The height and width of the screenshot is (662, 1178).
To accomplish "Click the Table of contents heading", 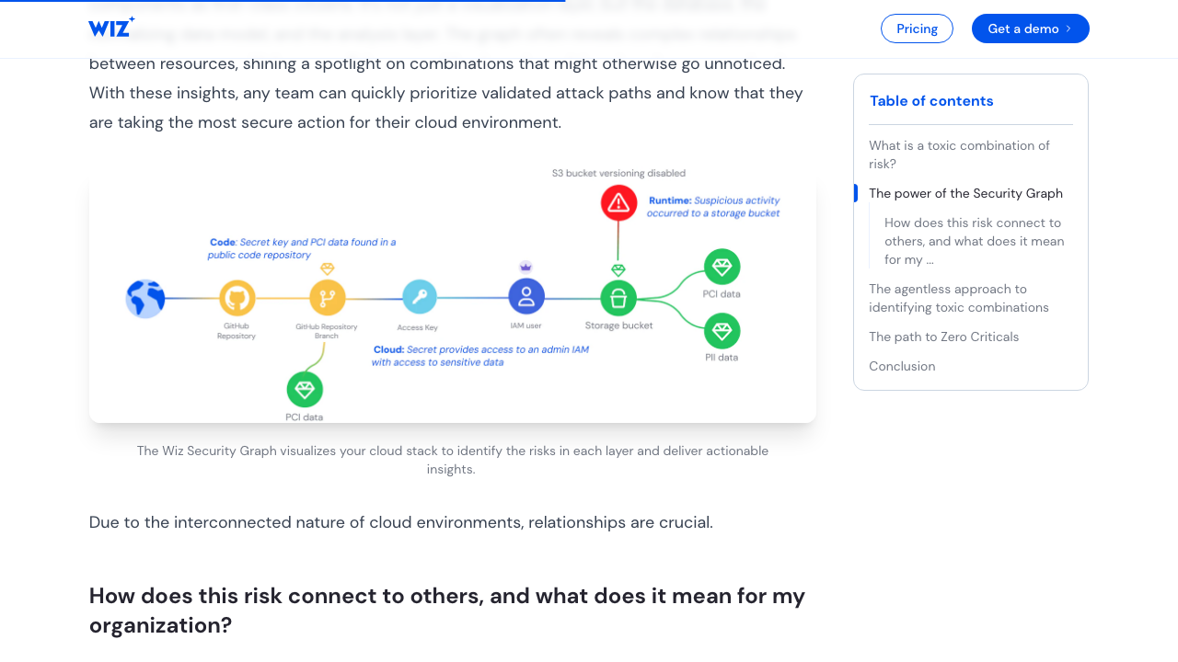I will [931, 101].
